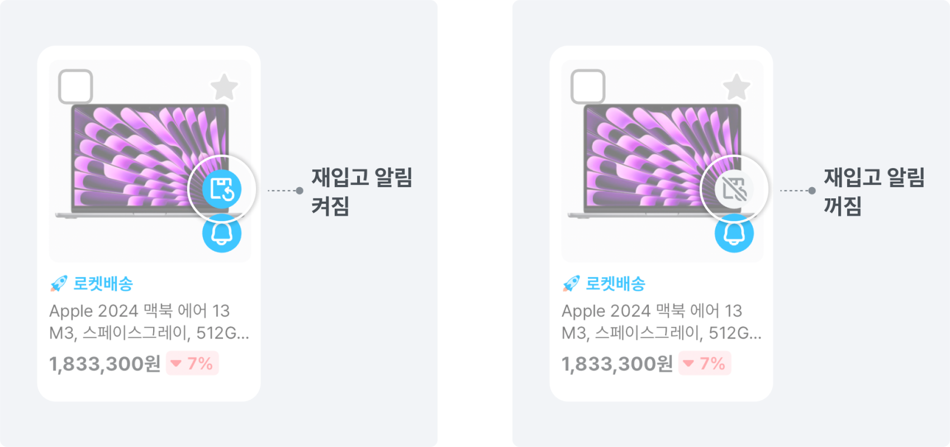Click the 1,833,300원 price on left card
Viewport: 950px width, 447px height.
104,364
